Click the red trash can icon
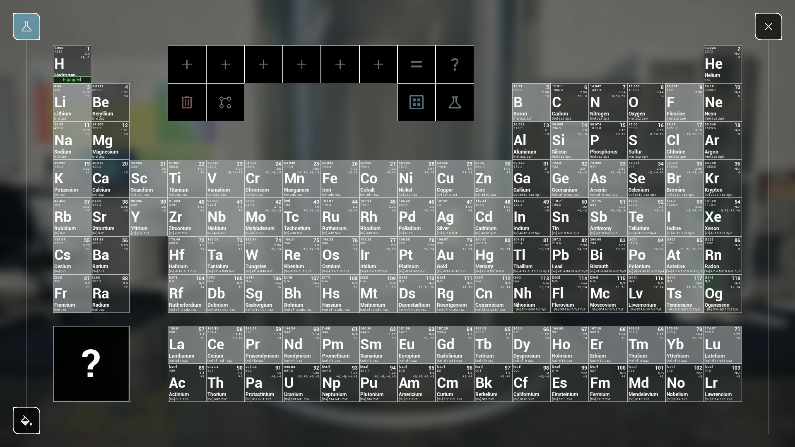The width and height of the screenshot is (795, 447). [x=187, y=102]
